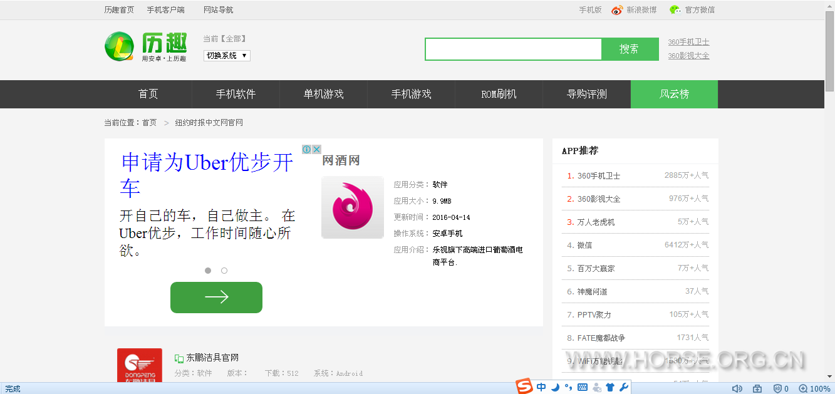Screen dimensions: 835x394
Task: Select the second ad carousel dot
Action: pos(224,271)
